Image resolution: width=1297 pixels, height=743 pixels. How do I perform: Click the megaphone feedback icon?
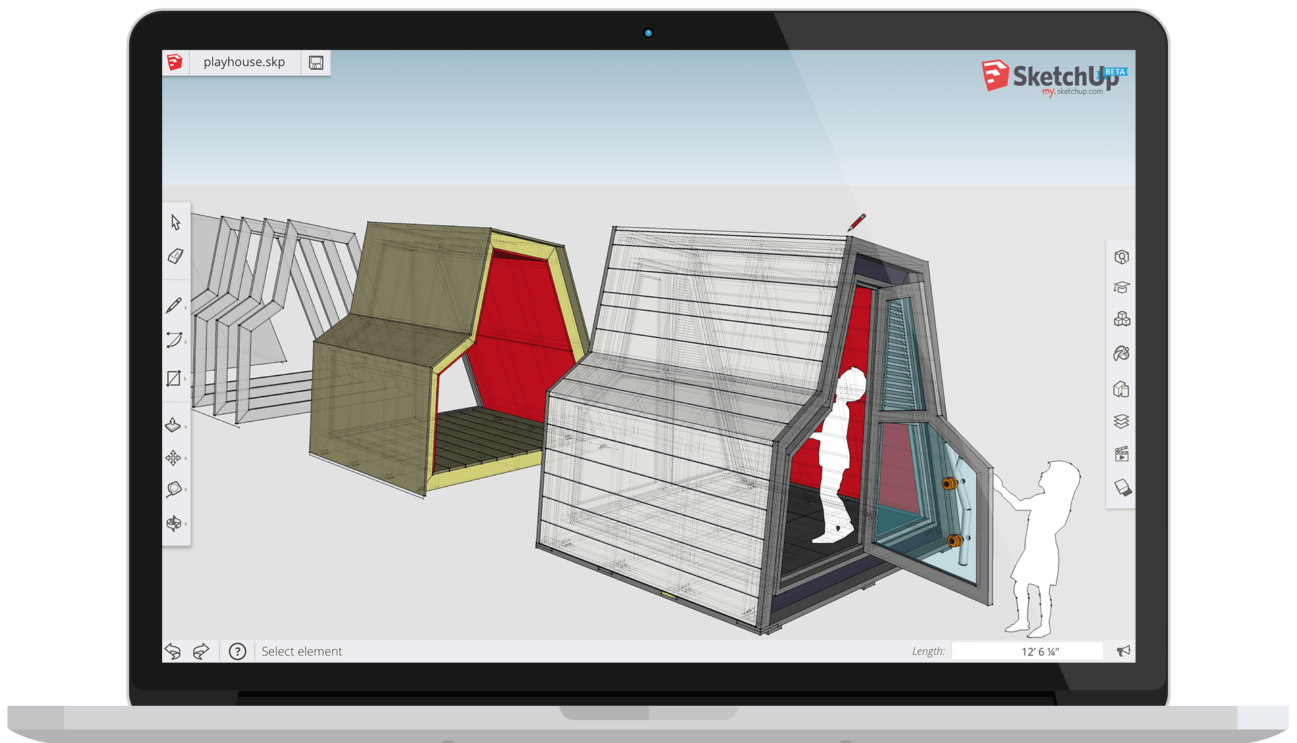coord(1123,651)
